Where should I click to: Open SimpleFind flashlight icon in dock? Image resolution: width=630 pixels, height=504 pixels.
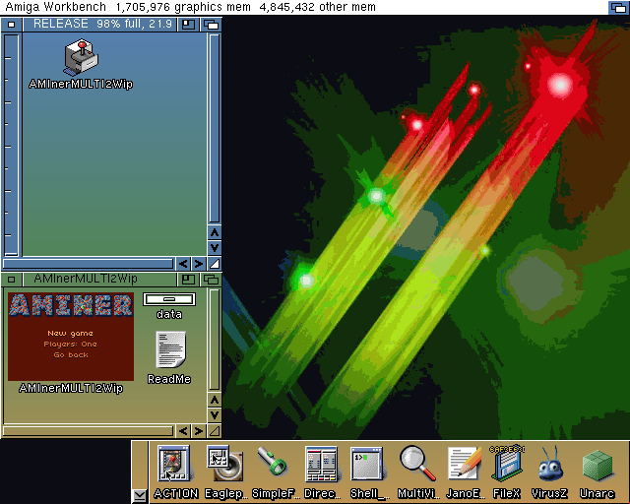pyautogui.click(x=273, y=462)
